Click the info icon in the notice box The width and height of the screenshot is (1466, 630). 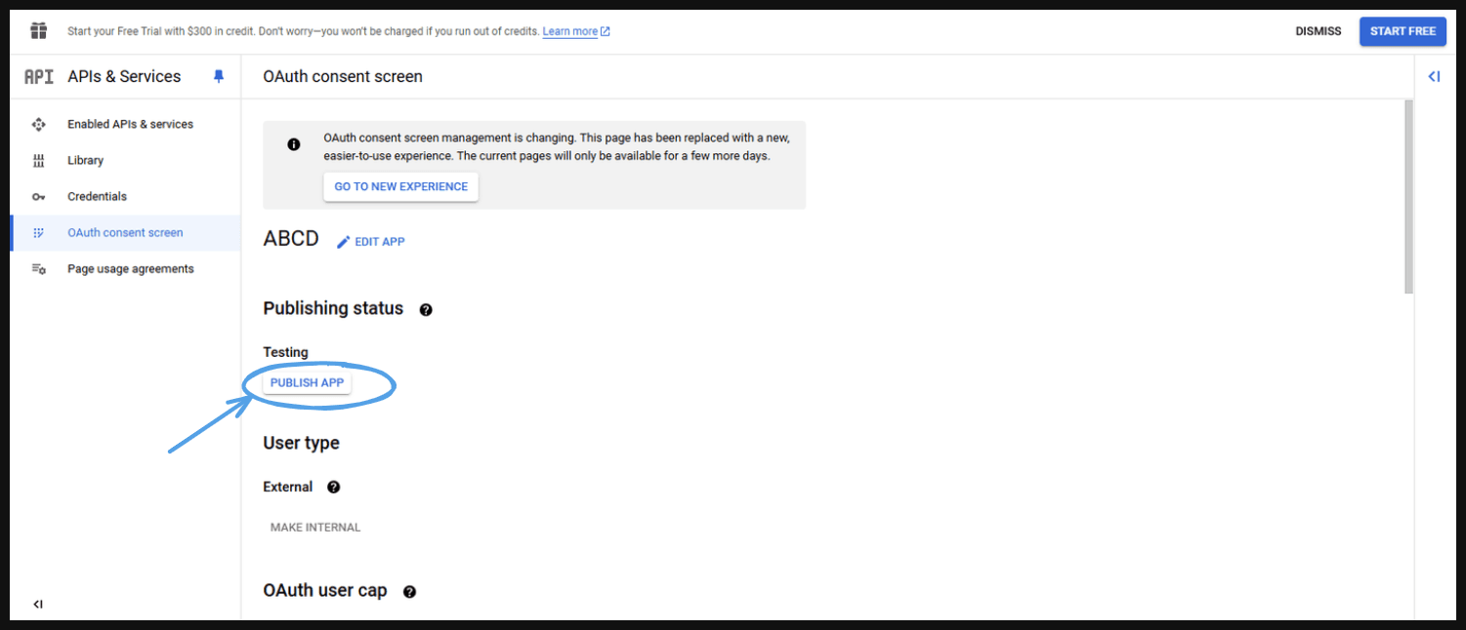[x=294, y=144]
